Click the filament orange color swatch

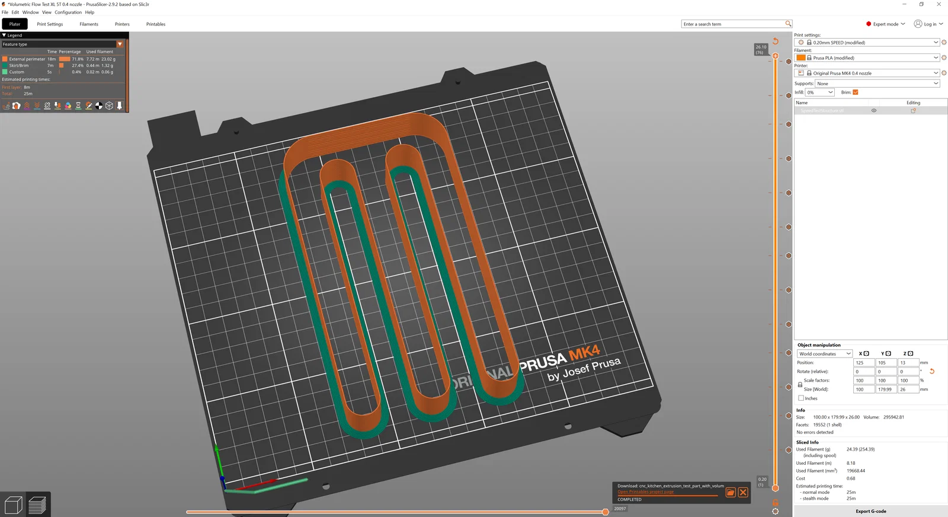[800, 58]
